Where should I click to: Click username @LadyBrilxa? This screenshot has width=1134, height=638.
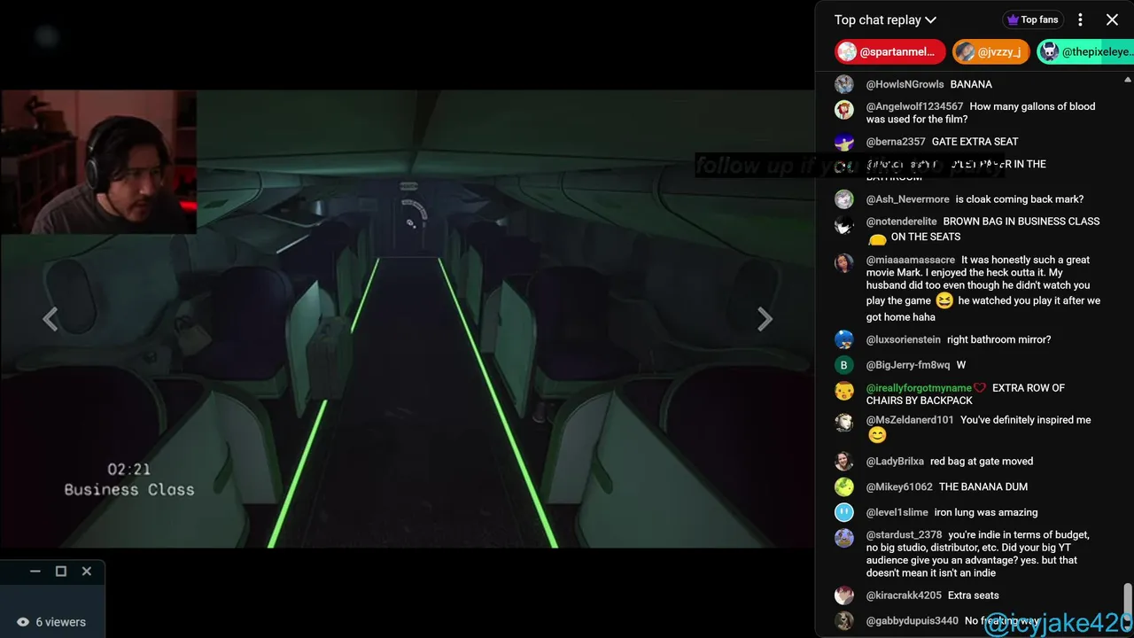(x=895, y=461)
